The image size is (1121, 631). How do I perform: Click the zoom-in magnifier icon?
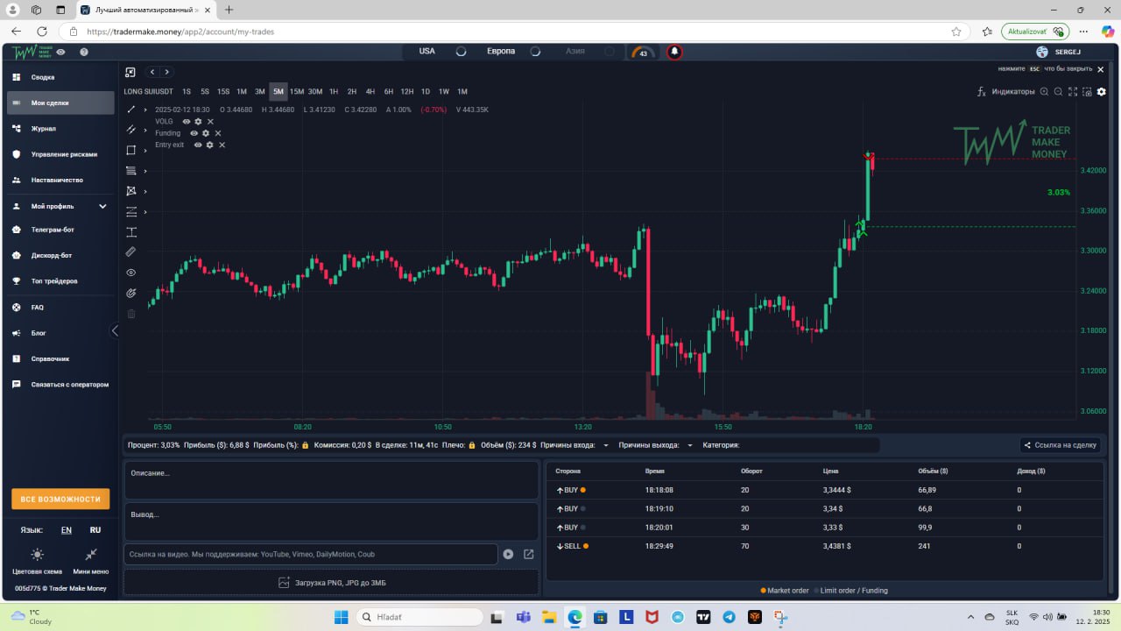1044,91
